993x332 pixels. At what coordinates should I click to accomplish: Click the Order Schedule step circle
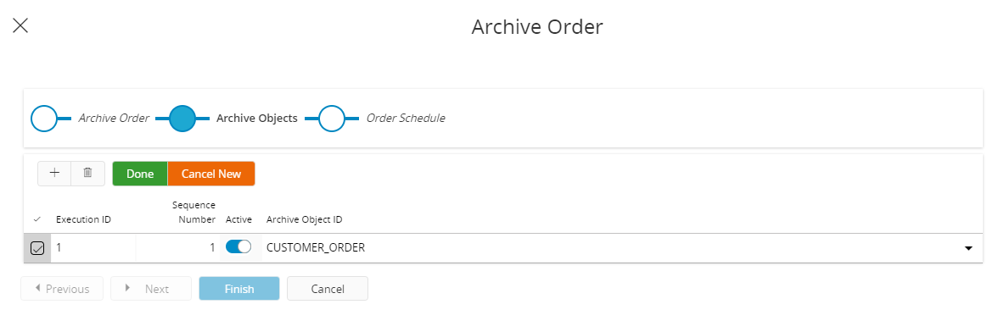[x=331, y=119]
